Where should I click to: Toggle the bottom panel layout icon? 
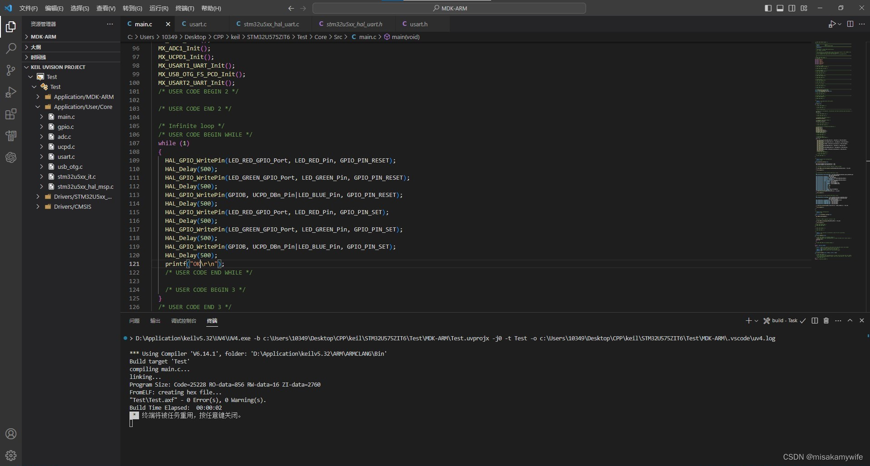(780, 8)
